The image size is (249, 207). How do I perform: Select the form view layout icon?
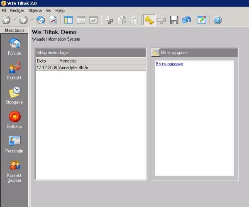click(x=68, y=20)
